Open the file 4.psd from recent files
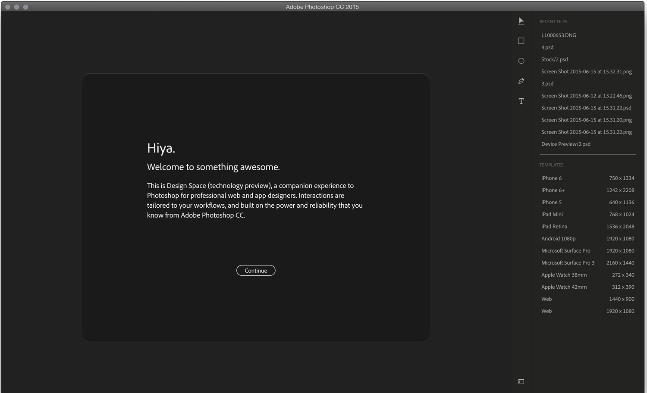 tap(547, 47)
